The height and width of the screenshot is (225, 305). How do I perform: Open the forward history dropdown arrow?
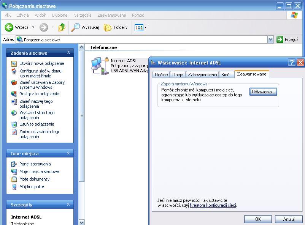pyautogui.click(x=52, y=27)
